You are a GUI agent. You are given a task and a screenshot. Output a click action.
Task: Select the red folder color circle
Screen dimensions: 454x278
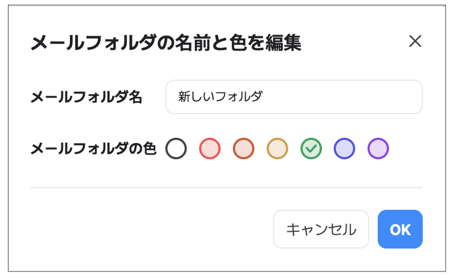click(210, 149)
